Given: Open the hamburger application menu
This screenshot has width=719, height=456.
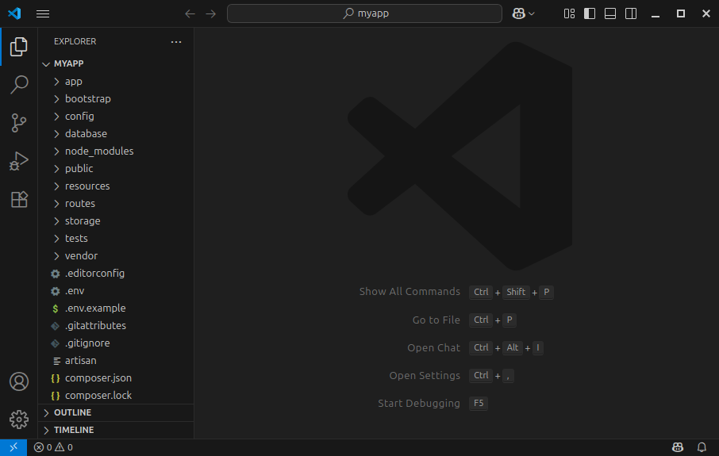Looking at the screenshot, I should 43,13.
